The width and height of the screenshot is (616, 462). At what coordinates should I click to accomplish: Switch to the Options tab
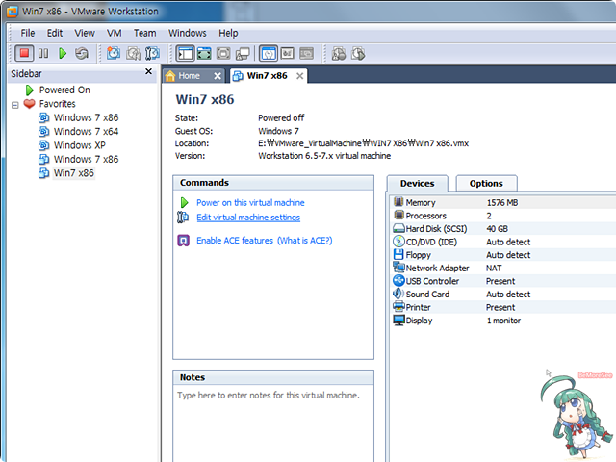[486, 184]
